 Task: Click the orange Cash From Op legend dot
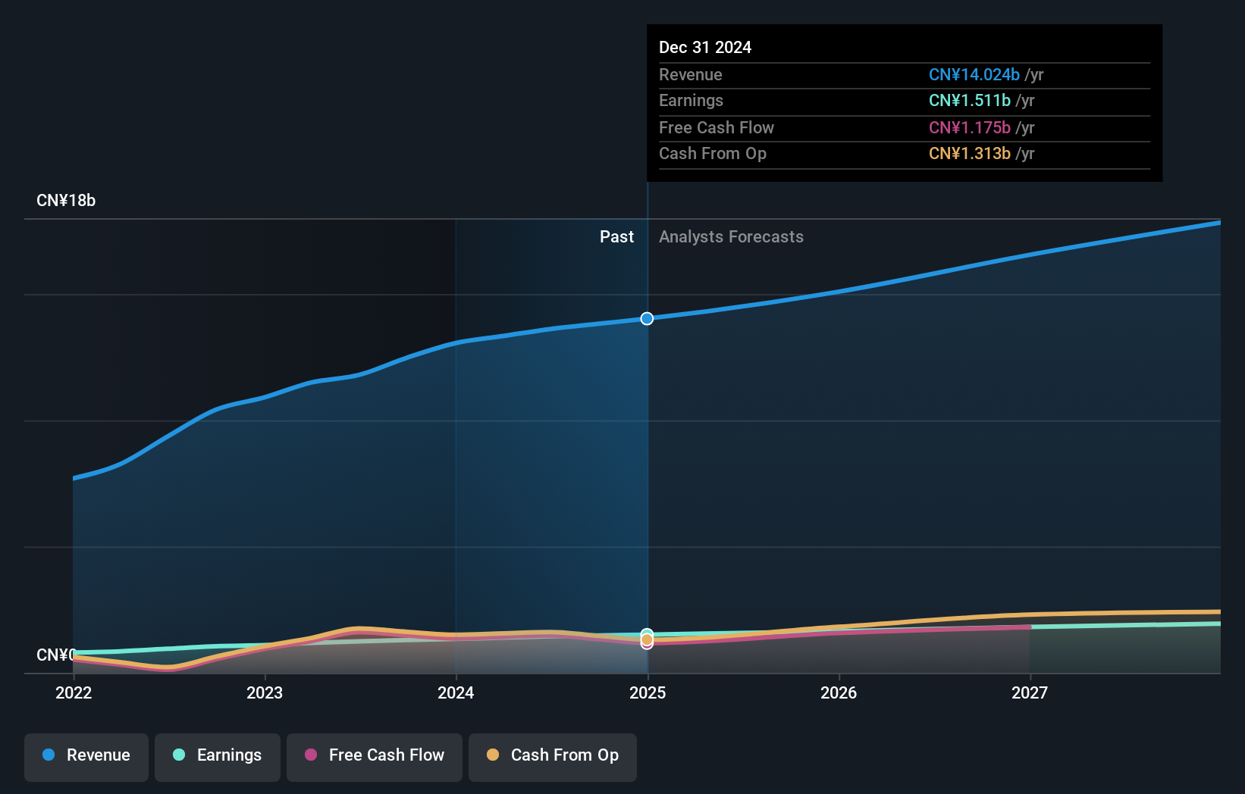point(493,755)
